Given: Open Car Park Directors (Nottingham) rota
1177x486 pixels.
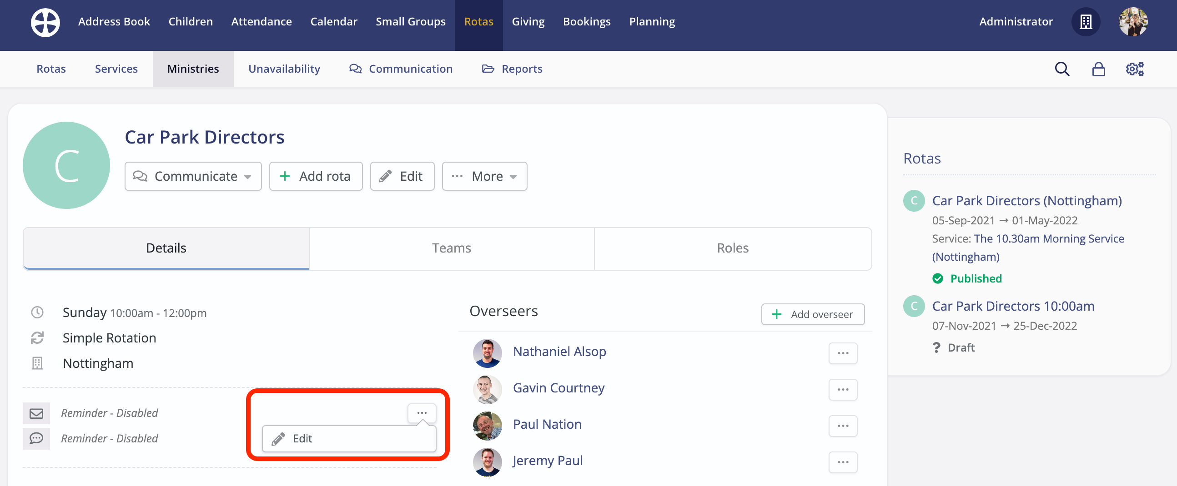Looking at the screenshot, I should (1026, 201).
